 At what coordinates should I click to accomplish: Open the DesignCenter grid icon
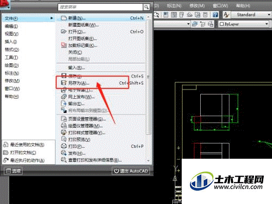click(x=174, y=15)
